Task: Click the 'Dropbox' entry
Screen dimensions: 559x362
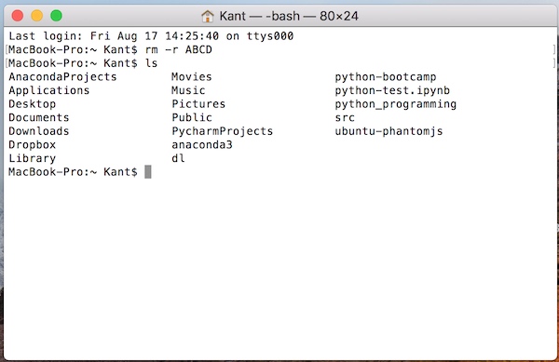Action: tap(32, 145)
